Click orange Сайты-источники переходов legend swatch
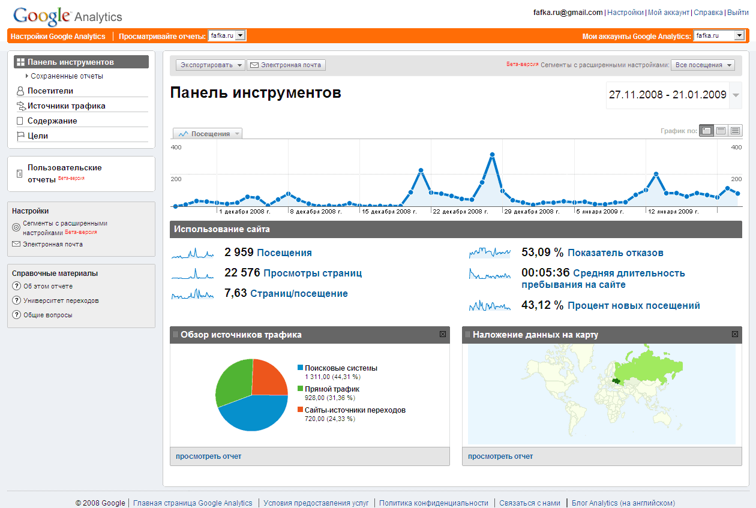Image resolution: width=756 pixels, height=508 pixels. pos(300,410)
